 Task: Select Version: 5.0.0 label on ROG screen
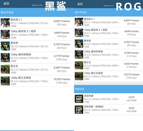pyautogui.click(x=108, y=6)
